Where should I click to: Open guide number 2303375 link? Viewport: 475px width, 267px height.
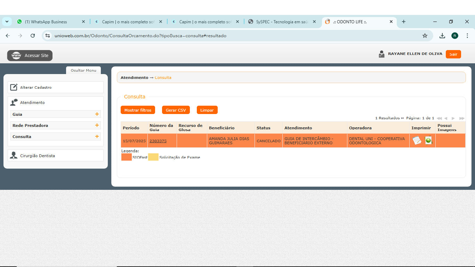158,141
